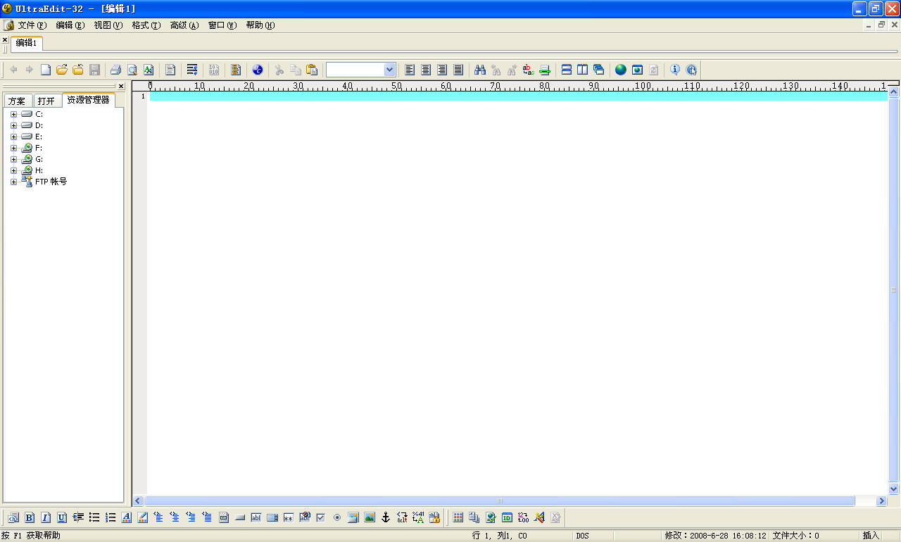The image size is (901, 542).
Task: Click the horizontal scrollbar thumb
Action: [500, 501]
